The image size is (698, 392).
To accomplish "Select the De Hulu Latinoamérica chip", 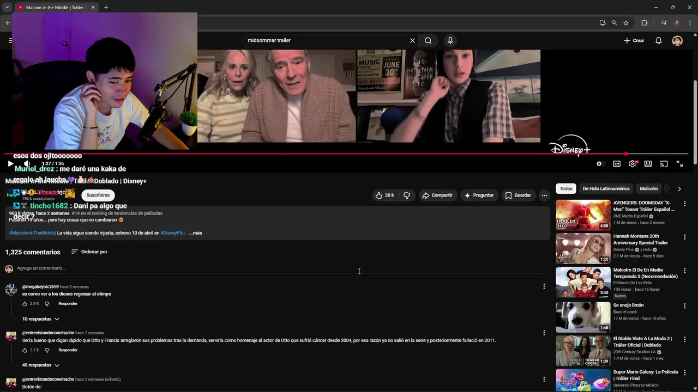I will pos(606,189).
